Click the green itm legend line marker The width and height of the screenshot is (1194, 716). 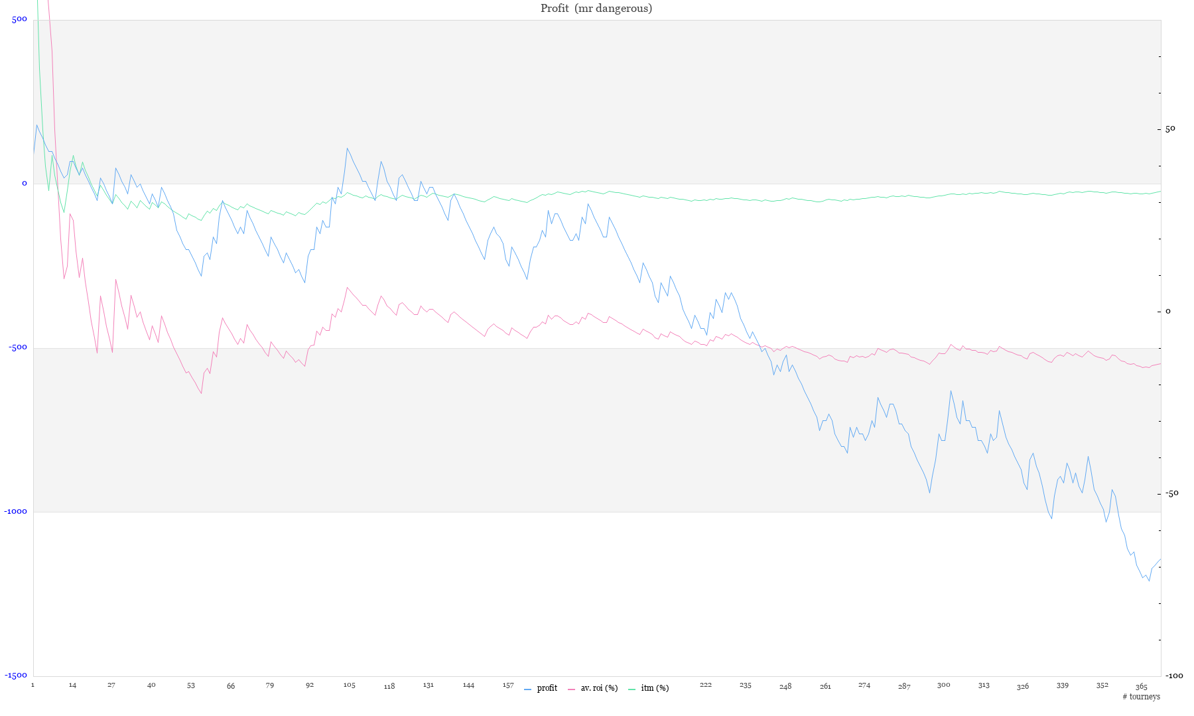pos(631,689)
